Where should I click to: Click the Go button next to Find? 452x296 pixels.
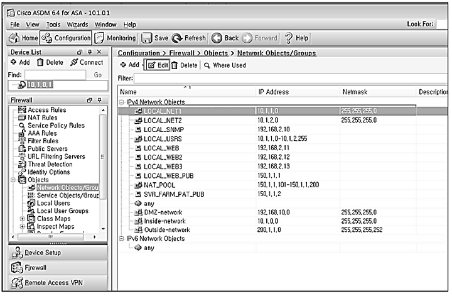pos(98,75)
